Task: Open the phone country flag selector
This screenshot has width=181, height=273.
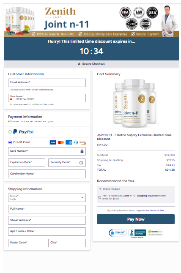Action: pos(12,99)
